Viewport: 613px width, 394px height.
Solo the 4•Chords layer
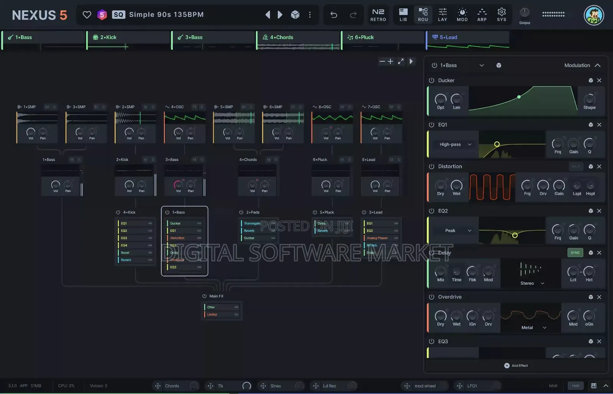(x=276, y=160)
